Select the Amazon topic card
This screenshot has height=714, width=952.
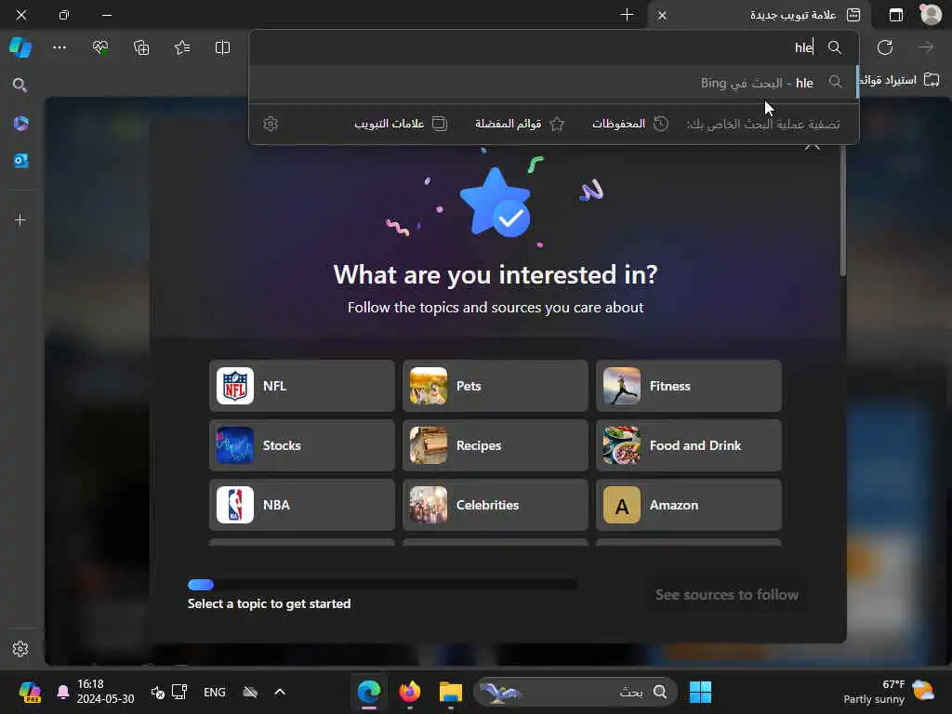(x=689, y=505)
